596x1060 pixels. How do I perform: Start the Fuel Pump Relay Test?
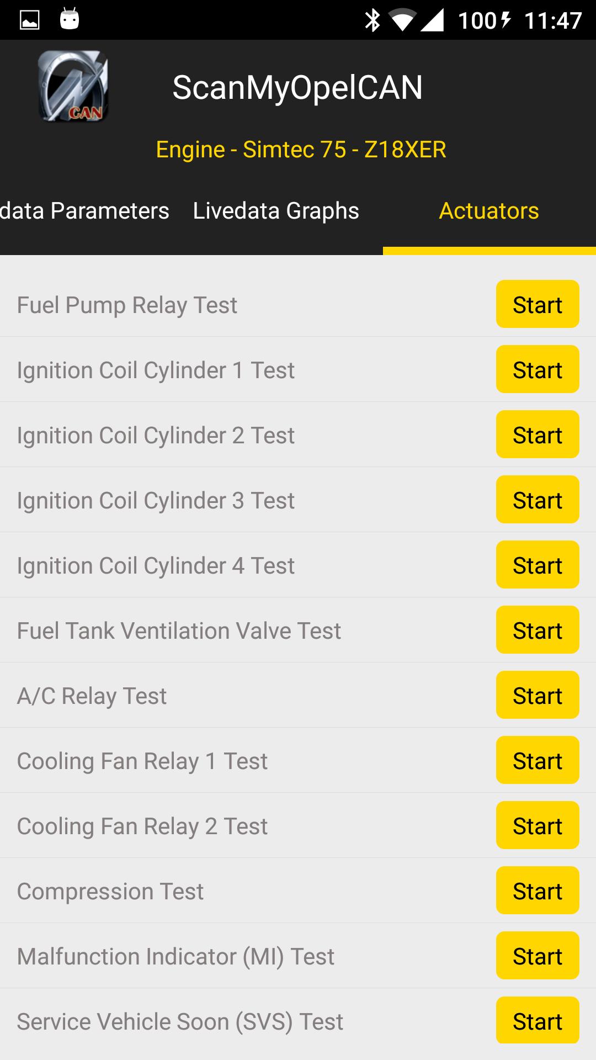[537, 304]
